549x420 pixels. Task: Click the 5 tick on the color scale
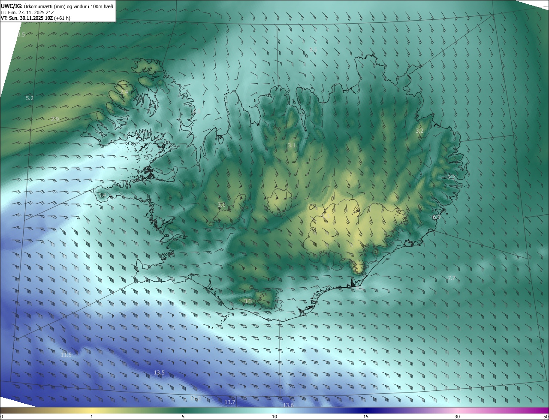pyautogui.click(x=183, y=417)
